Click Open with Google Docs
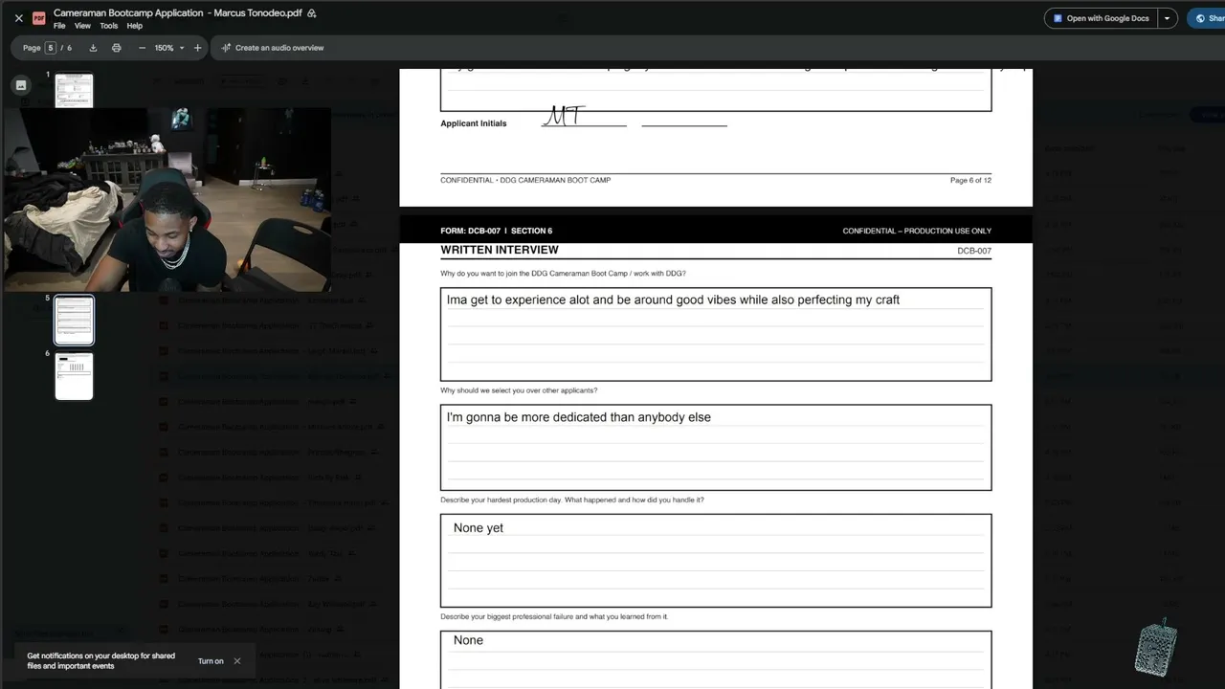 click(x=1101, y=18)
